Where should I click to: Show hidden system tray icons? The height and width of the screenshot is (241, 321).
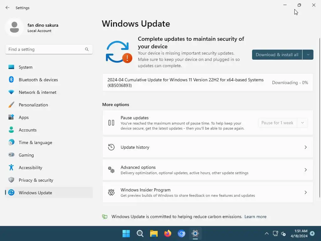266,233
